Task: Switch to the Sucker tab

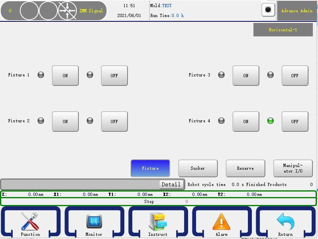Action: pos(198,168)
